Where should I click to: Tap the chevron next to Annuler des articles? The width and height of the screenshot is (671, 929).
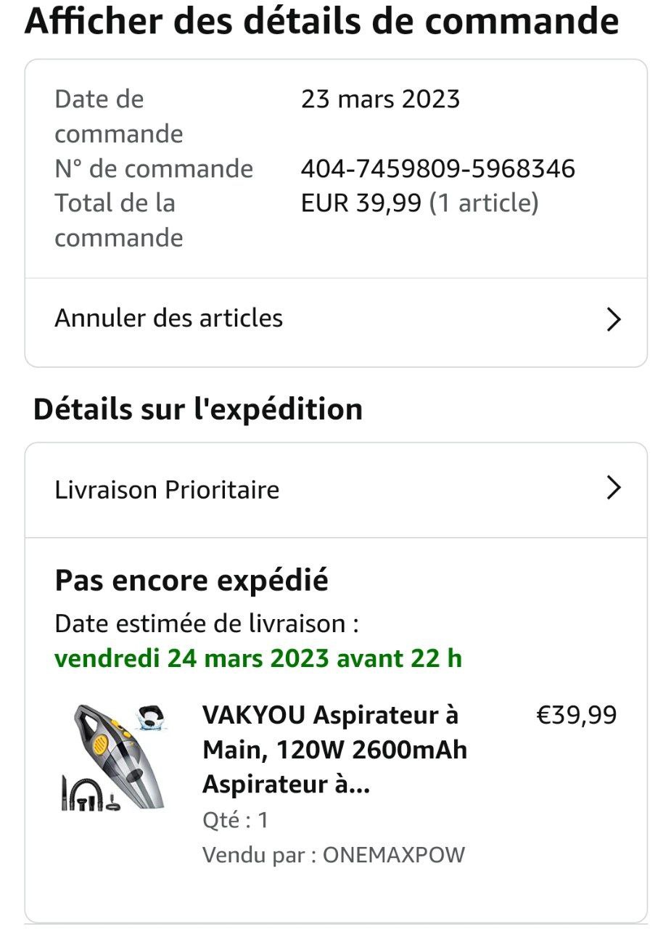pyautogui.click(x=614, y=319)
